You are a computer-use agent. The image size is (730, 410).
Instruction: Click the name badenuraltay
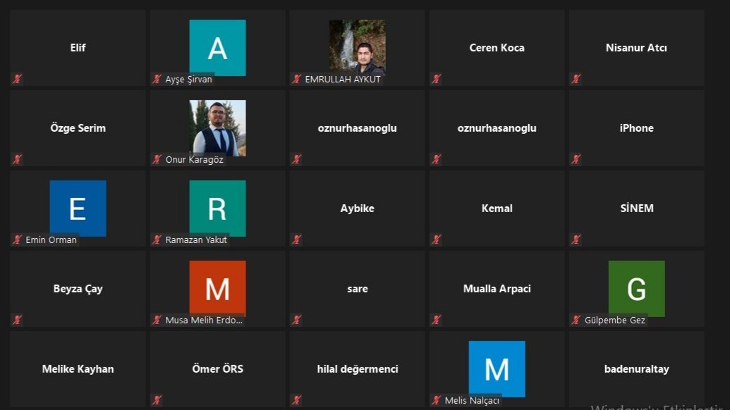[636, 369]
